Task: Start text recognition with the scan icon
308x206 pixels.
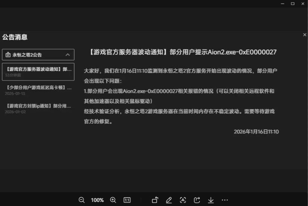Action: tap(183, 200)
